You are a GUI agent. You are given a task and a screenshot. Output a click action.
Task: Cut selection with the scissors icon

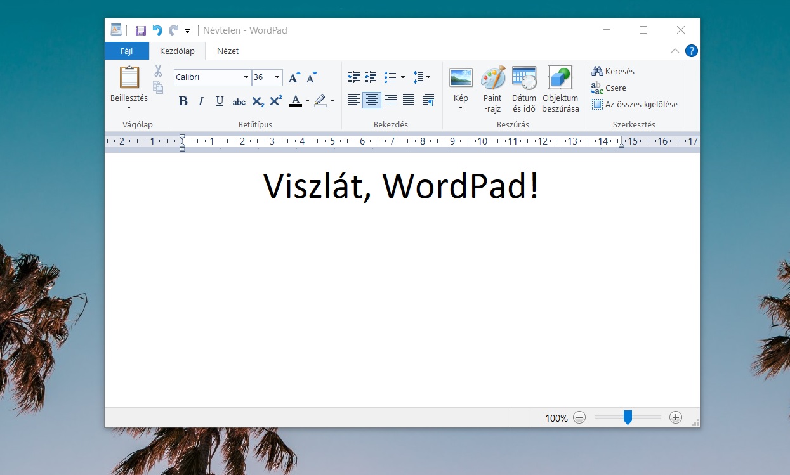pyautogui.click(x=158, y=71)
